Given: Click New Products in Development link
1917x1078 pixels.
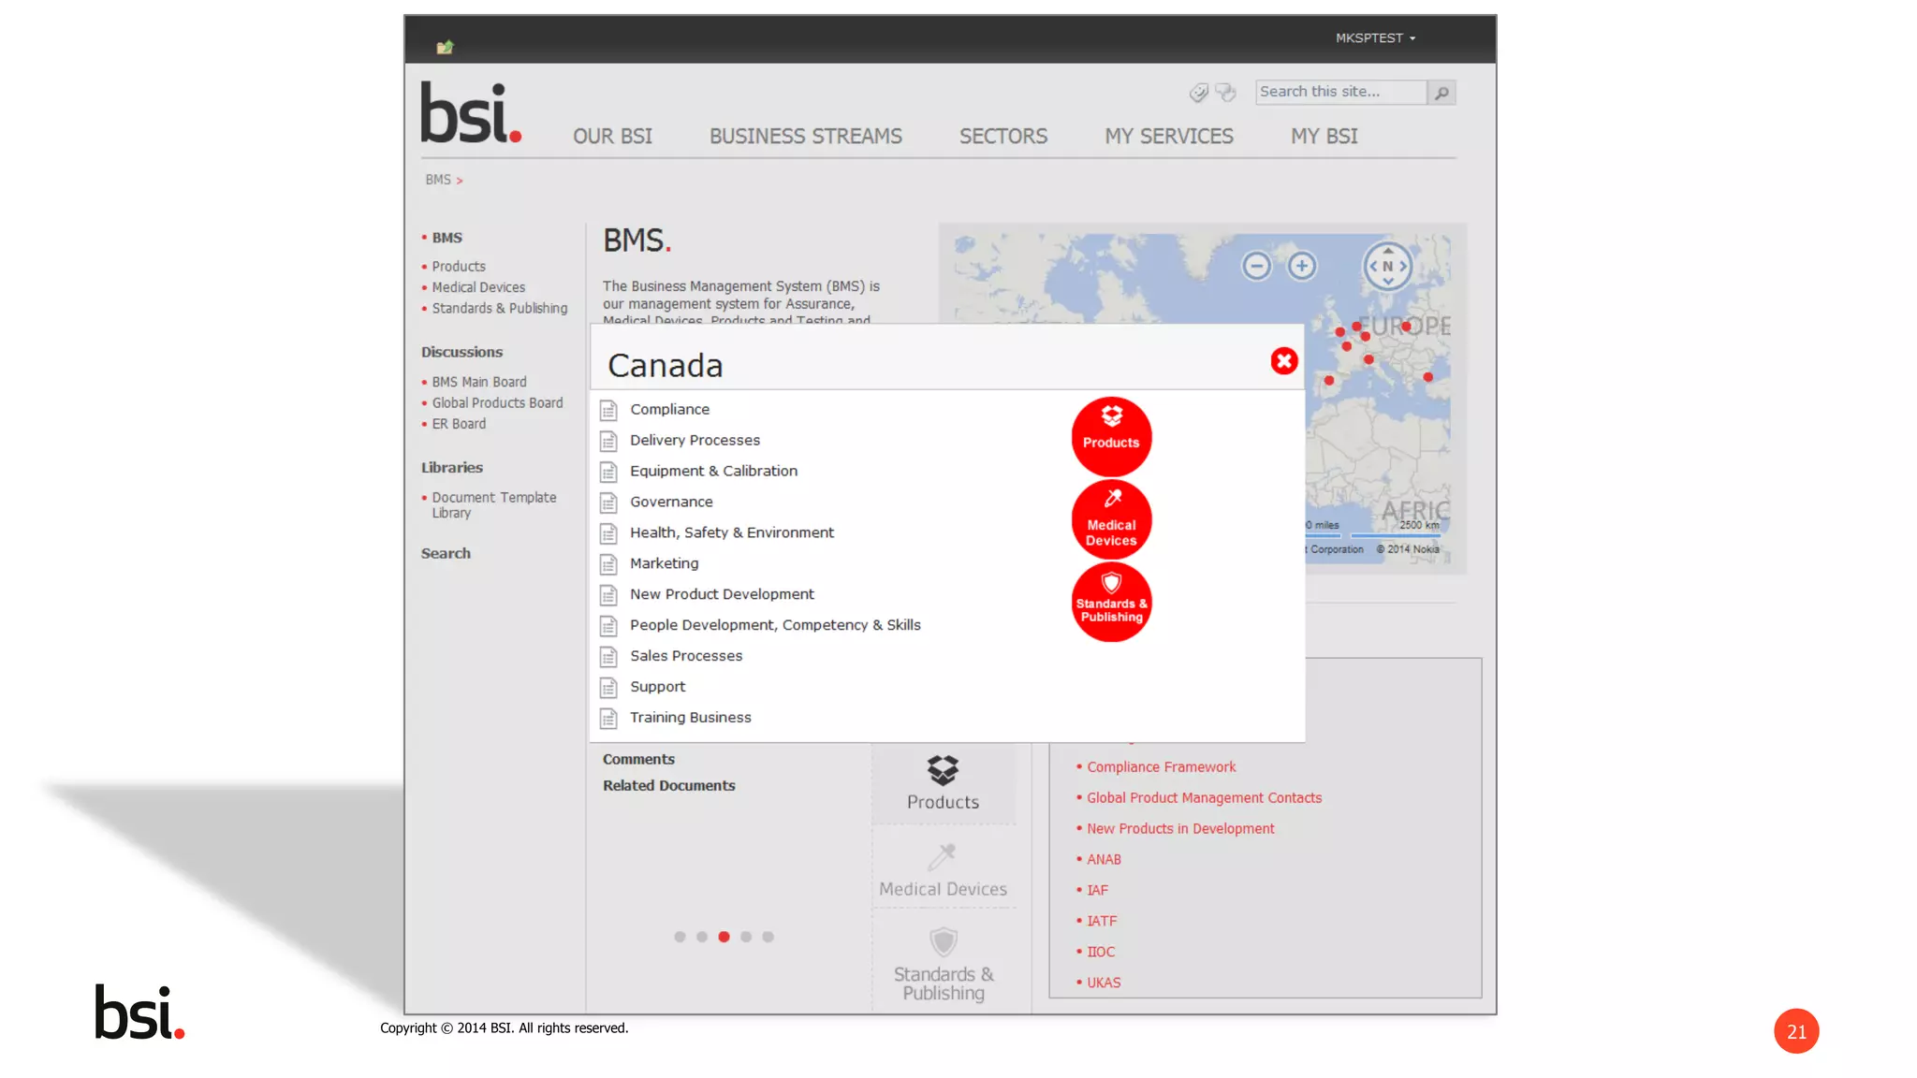Looking at the screenshot, I should [1180, 828].
